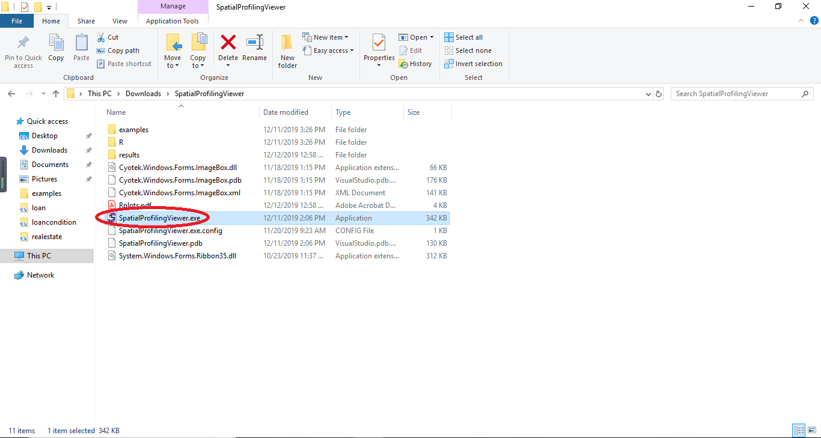
Task: Switch to the Share tab
Action: click(86, 21)
